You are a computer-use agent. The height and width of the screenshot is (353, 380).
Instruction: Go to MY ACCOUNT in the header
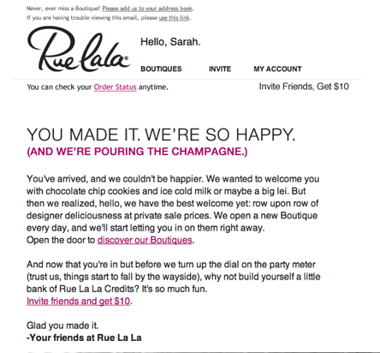click(x=277, y=69)
